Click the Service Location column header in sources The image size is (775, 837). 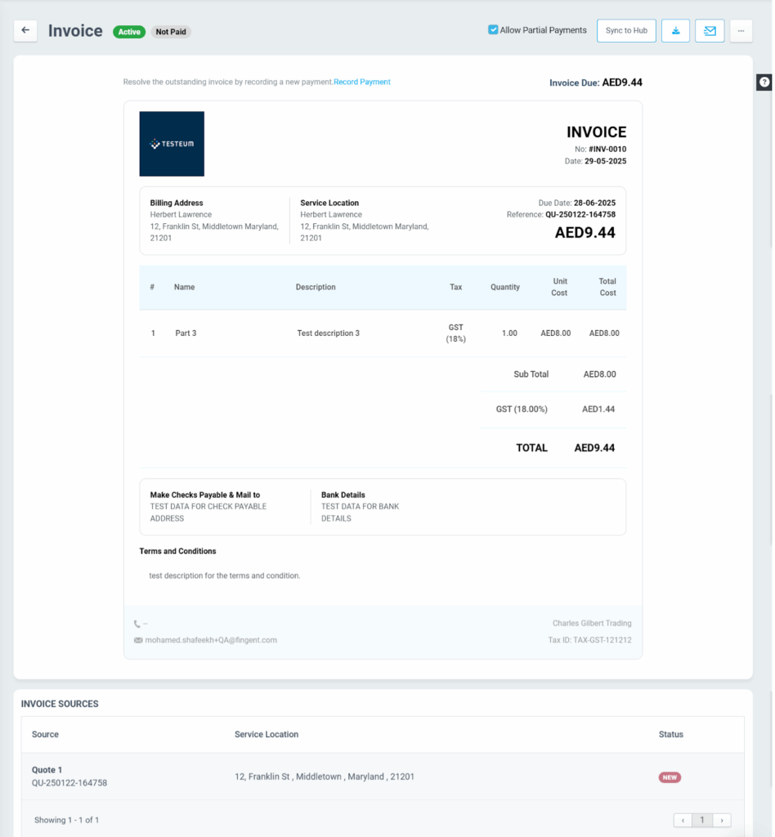tap(267, 734)
